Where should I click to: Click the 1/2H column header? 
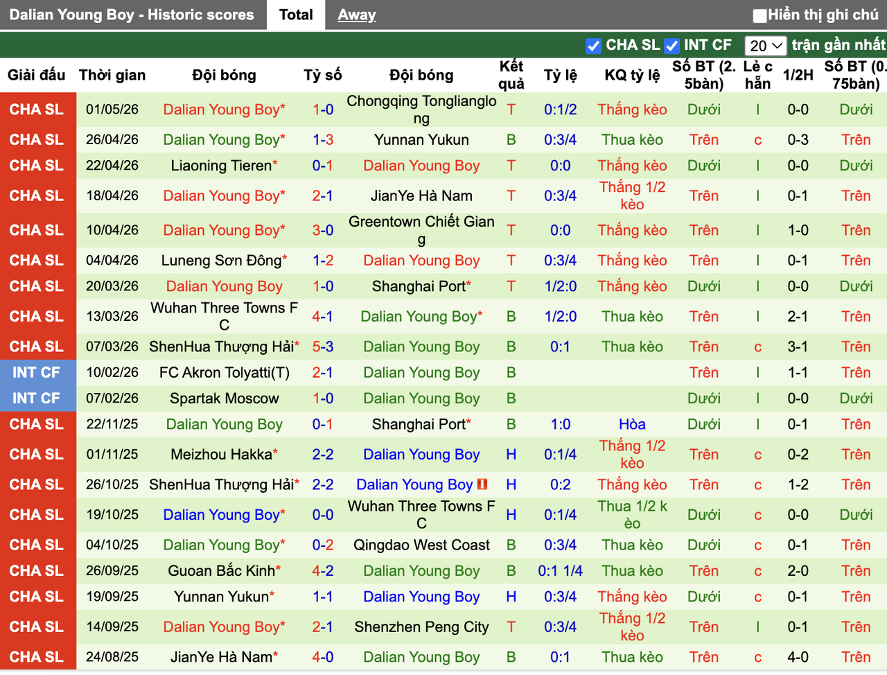point(798,75)
